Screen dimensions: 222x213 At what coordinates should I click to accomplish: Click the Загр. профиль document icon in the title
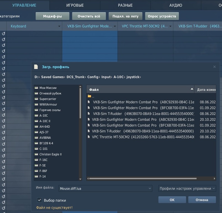(x=36, y=67)
